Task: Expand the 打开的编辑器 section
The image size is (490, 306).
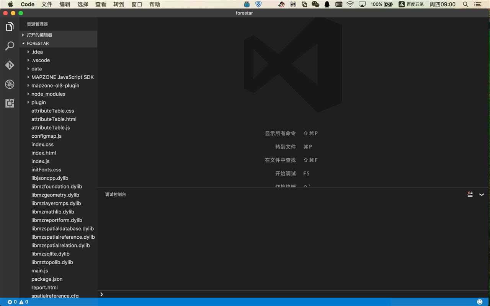Action: 59,35
